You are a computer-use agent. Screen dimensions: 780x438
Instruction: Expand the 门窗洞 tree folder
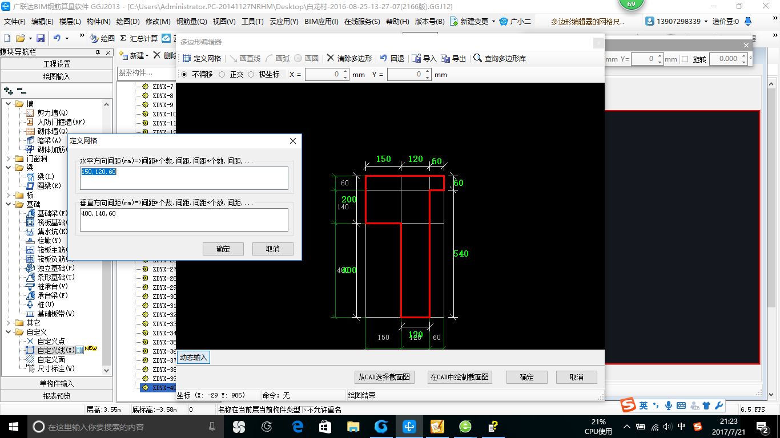click(x=9, y=159)
